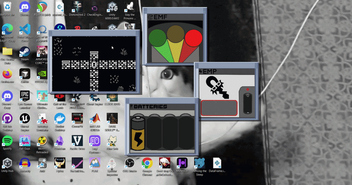Click the red-outlined EMP charge bar
This screenshot has height=185, width=352.
pos(219,108)
